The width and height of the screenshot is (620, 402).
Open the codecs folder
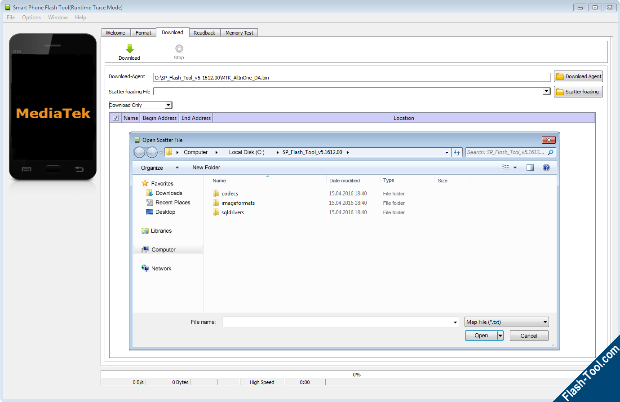(230, 194)
